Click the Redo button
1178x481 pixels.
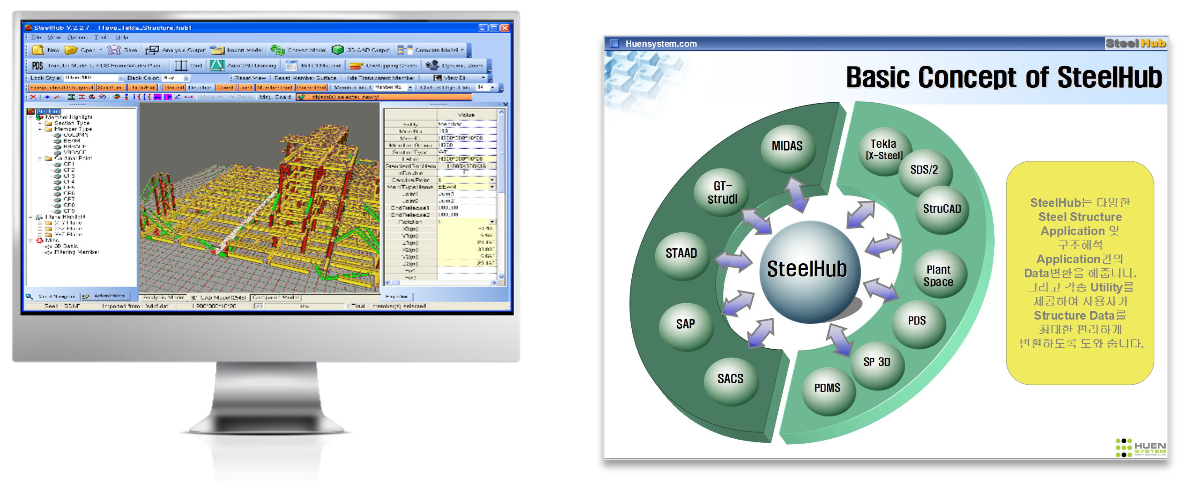point(241,97)
